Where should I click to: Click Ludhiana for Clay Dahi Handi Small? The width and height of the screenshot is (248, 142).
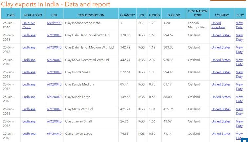click(29, 35)
